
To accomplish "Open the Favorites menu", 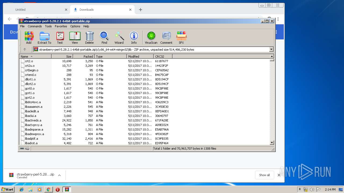I will click(x=61, y=26).
